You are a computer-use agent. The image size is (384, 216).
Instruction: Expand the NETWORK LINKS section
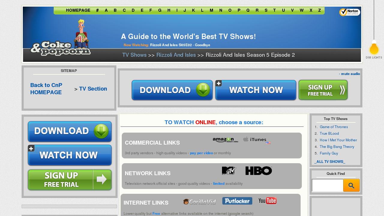148,173
